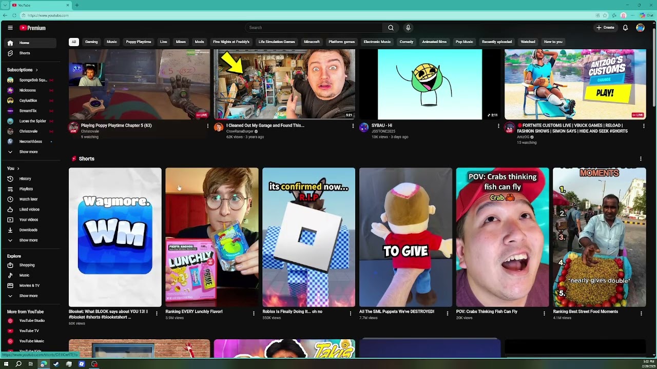Open YouTube TV link
This screenshot has height=369, width=657.
[31, 331]
